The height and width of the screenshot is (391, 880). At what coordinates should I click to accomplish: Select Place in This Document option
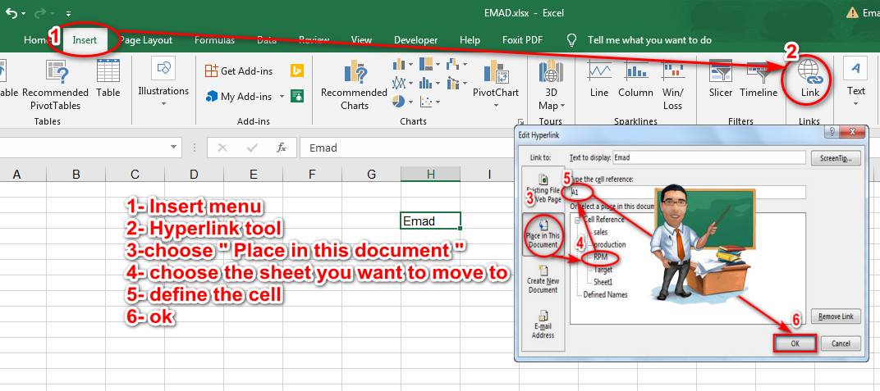tap(542, 234)
